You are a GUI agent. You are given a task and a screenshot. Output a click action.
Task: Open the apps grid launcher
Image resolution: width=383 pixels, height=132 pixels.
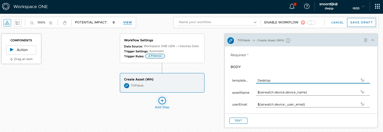[x=377, y=6]
